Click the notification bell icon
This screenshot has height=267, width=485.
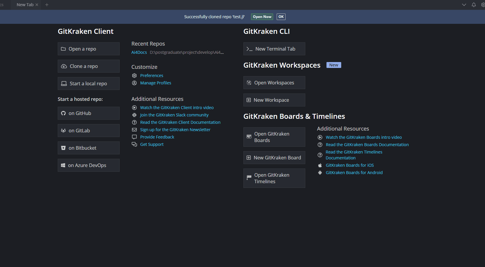coord(474,5)
